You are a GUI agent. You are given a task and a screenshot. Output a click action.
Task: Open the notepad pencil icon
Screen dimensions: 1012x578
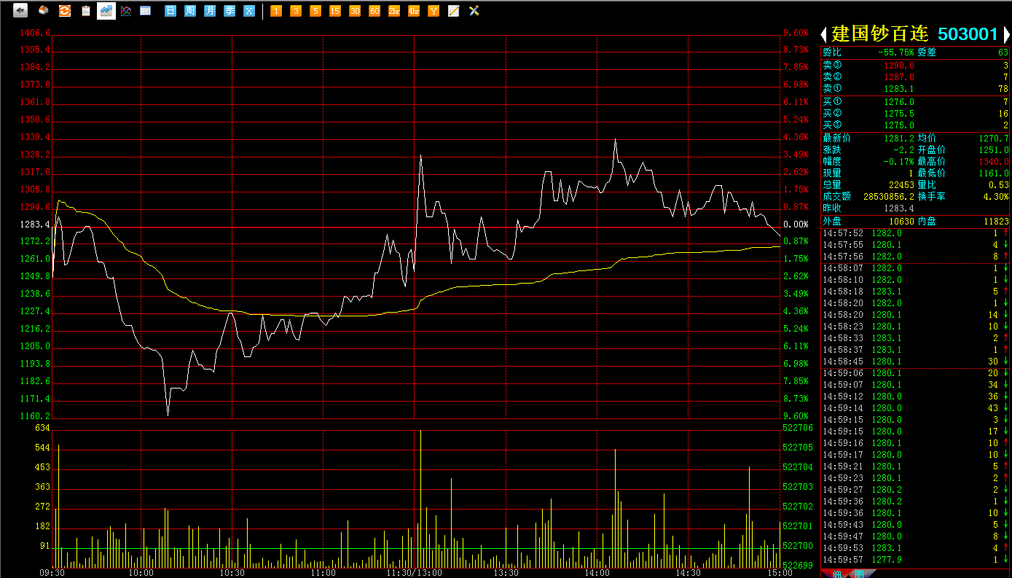tap(454, 11)
